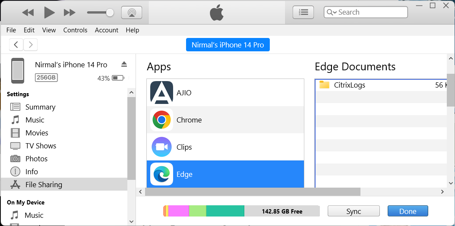
Task: Click the Sync button
Action: (x=354, y=211)
